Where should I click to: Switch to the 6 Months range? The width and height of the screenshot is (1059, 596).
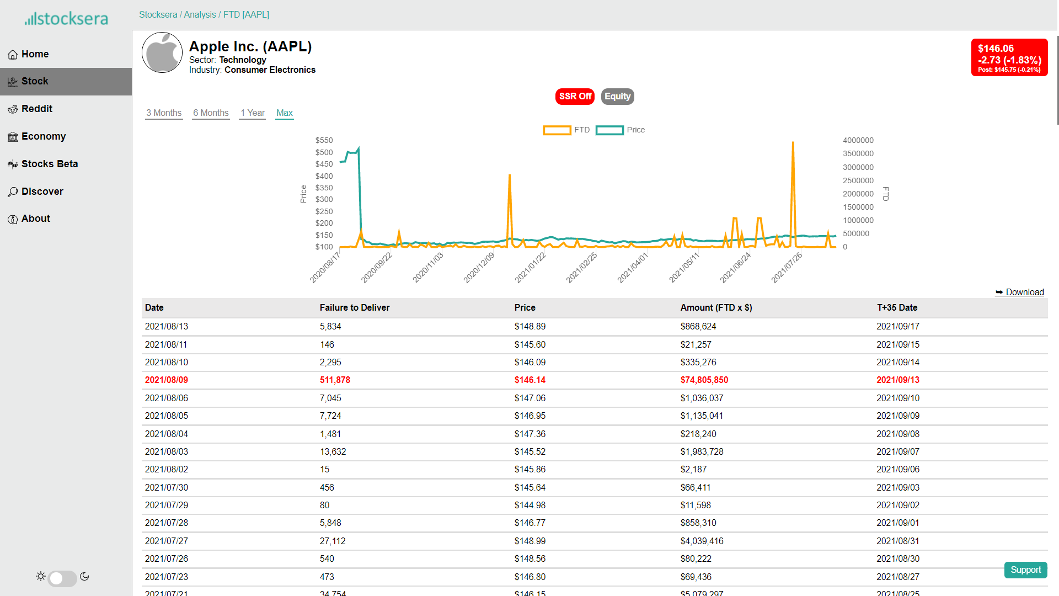[211, 113]
